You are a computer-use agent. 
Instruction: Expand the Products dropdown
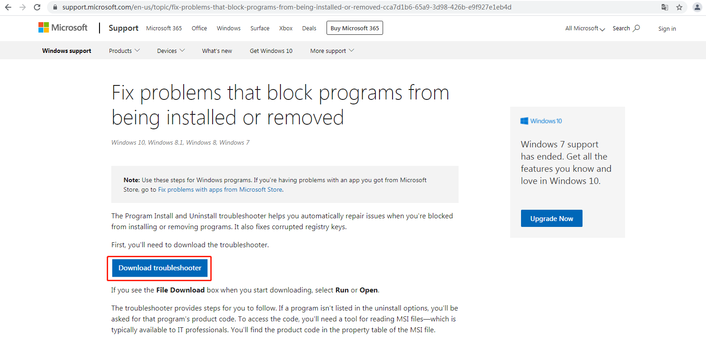[124, 51]
